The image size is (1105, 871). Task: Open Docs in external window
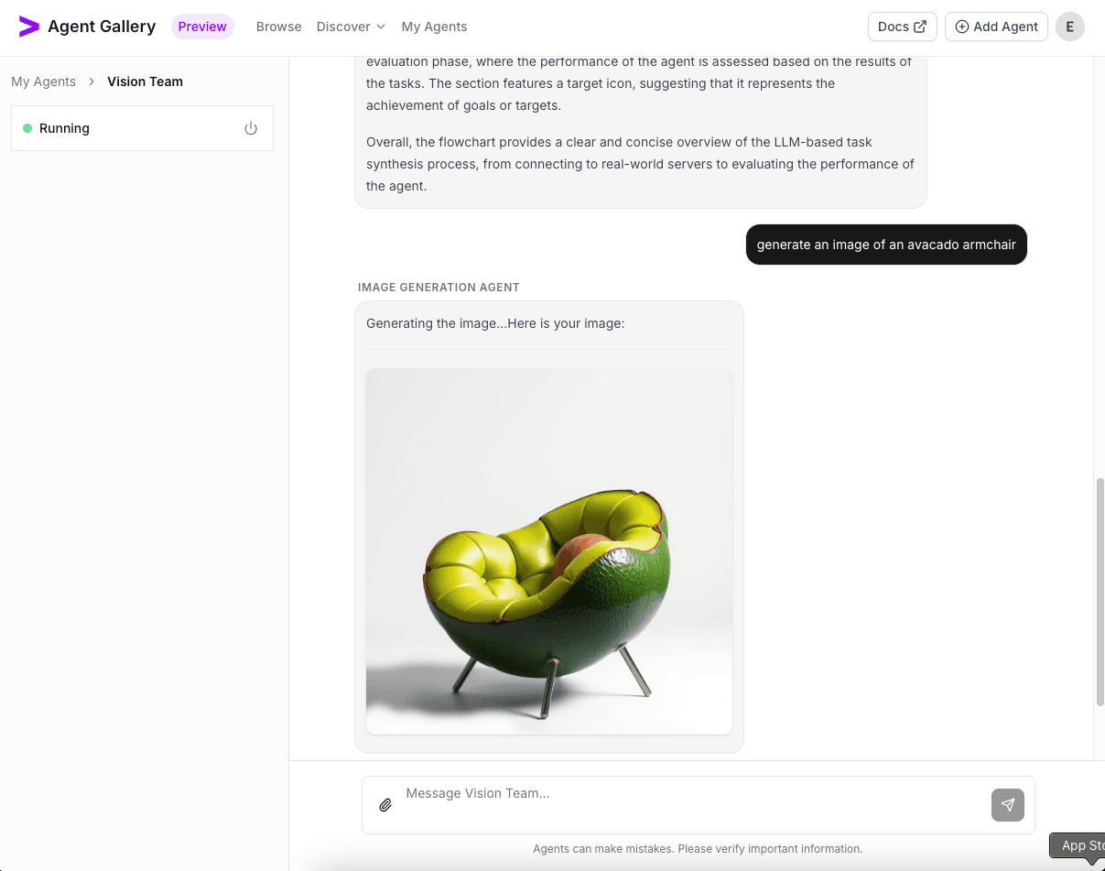902,27
